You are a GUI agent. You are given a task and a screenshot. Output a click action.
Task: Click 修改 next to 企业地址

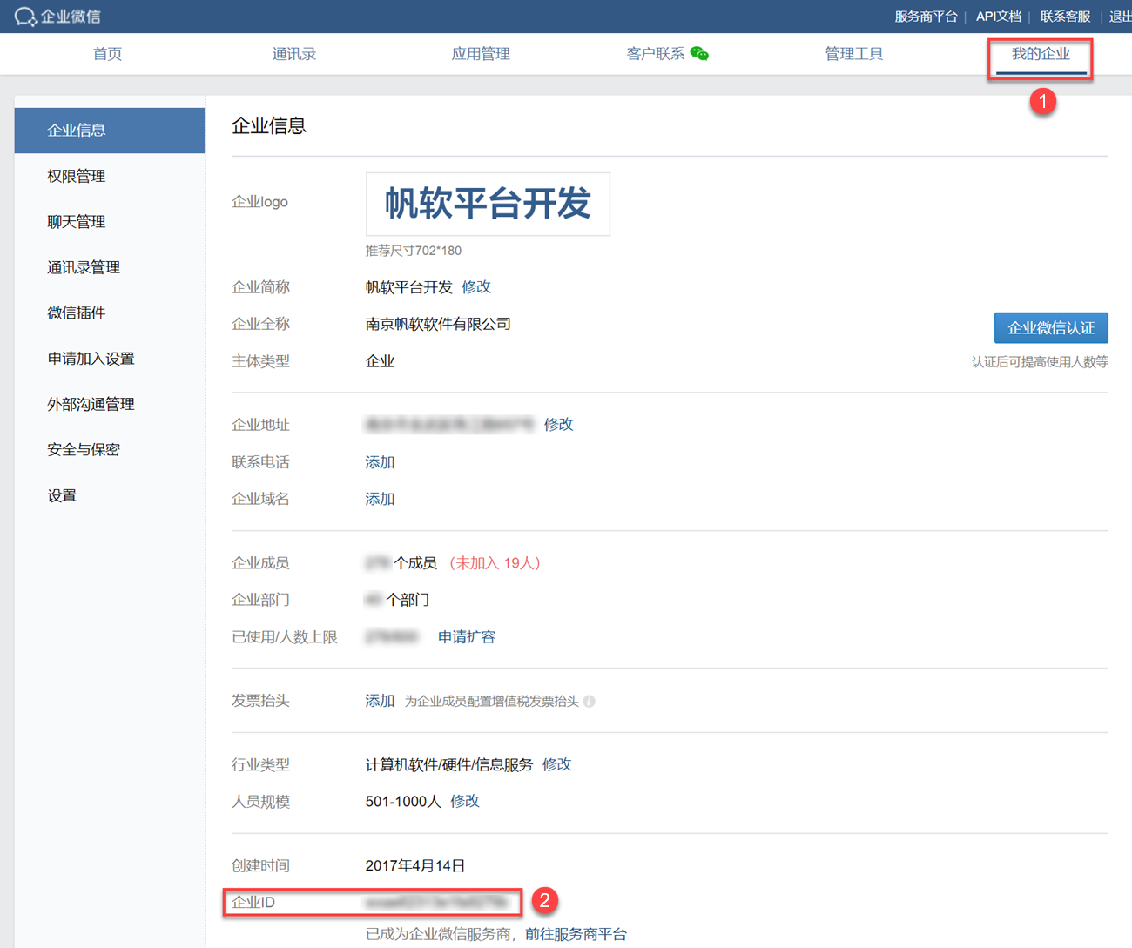coord(559,425)
